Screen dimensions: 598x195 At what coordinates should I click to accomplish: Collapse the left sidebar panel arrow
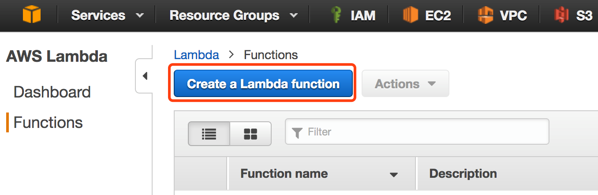[144, 76]
